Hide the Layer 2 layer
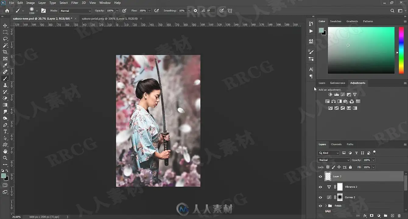 click(320, 176)
